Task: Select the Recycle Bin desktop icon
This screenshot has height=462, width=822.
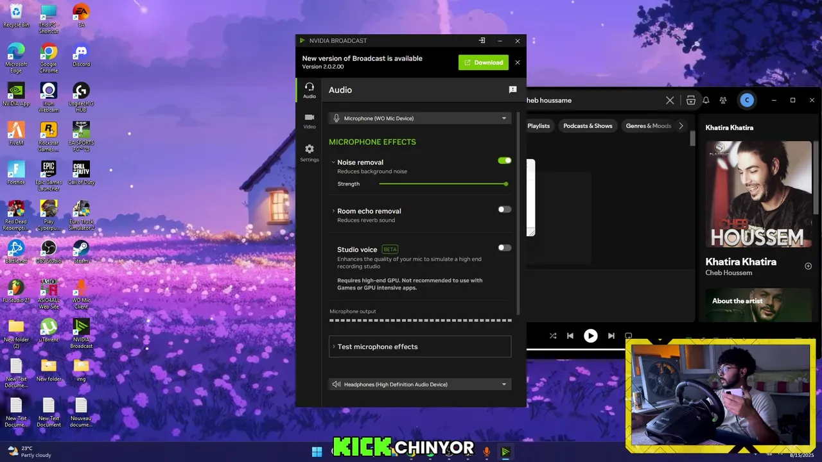Action: [x=16, y=16]
